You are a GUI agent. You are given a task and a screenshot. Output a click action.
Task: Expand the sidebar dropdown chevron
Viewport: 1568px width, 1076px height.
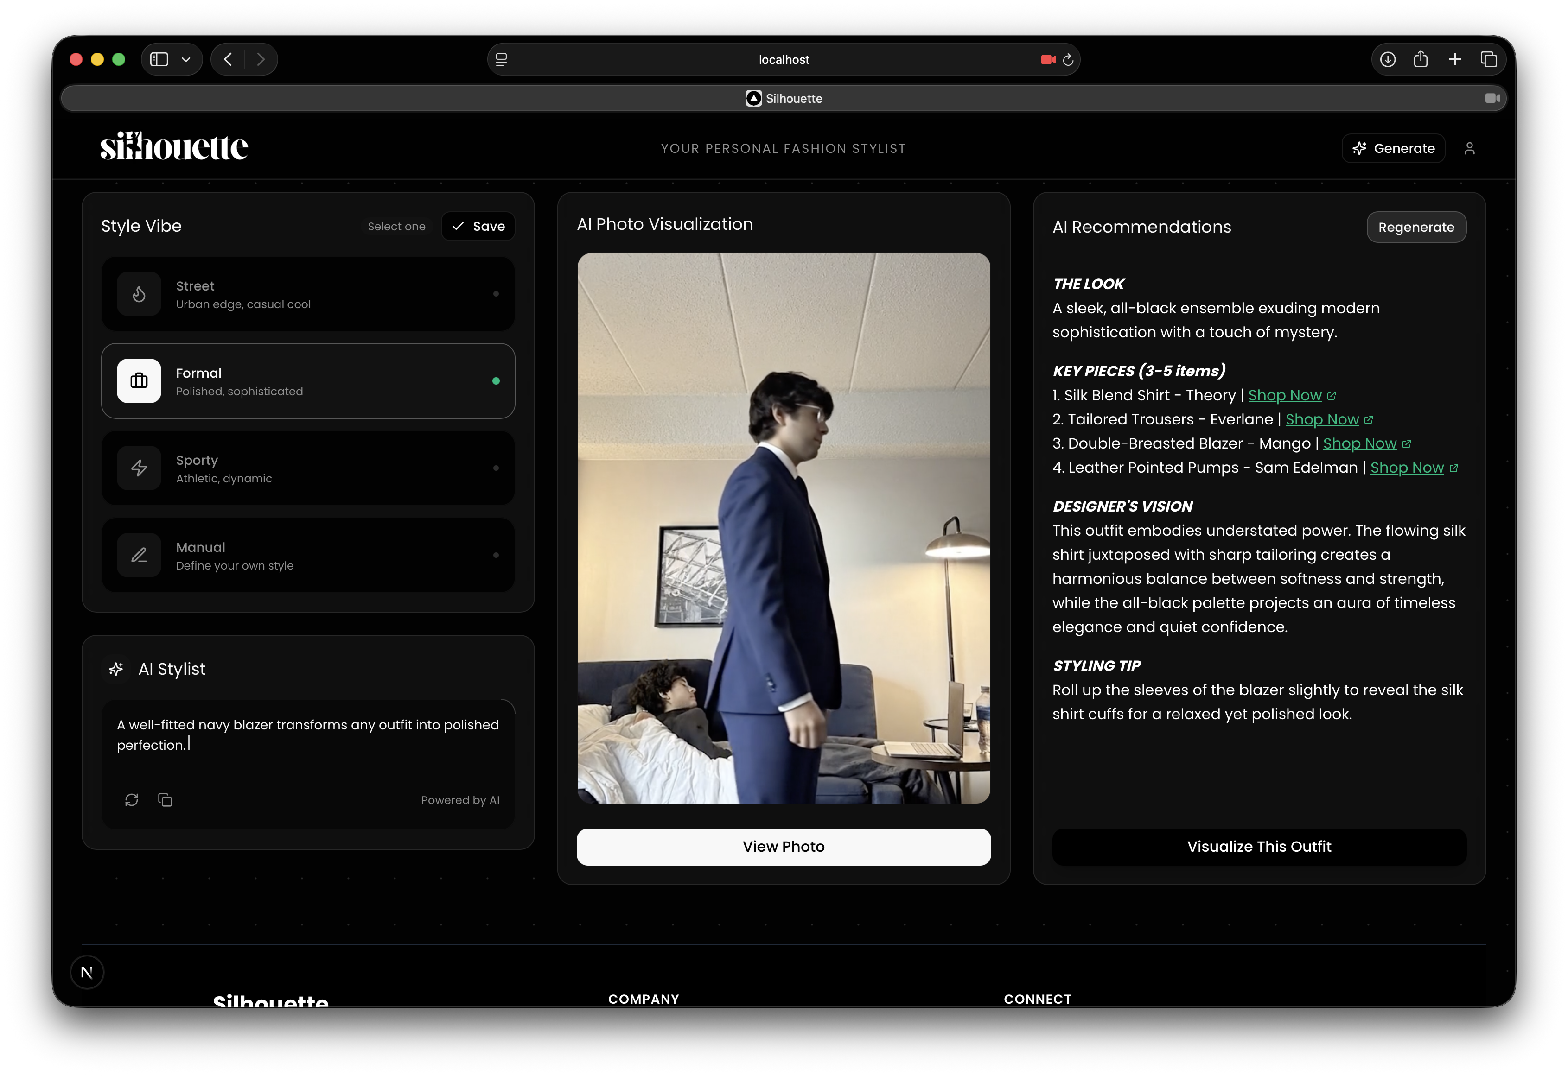185,59
